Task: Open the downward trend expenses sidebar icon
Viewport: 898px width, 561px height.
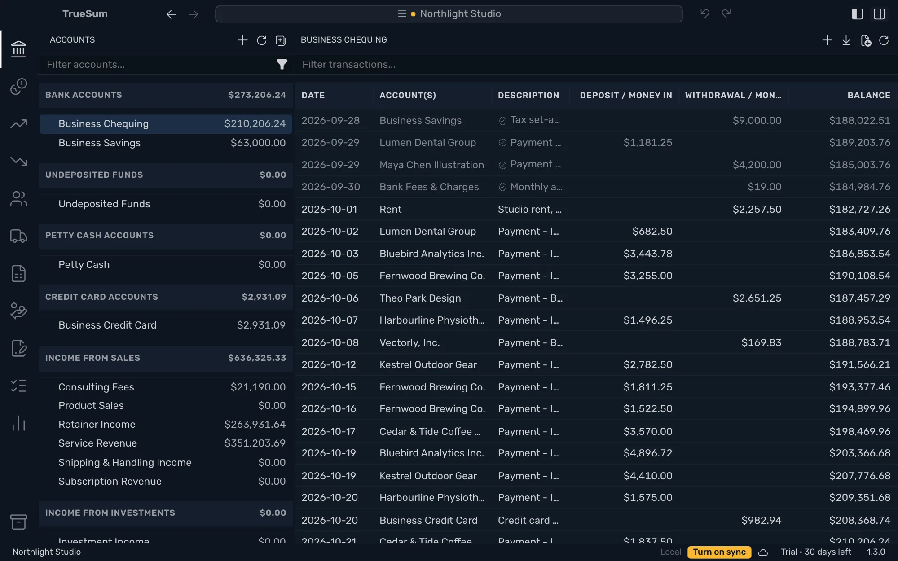Action: [18, 161]
